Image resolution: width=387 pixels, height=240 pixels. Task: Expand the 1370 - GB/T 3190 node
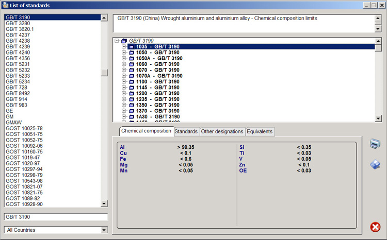pos(124,111)
